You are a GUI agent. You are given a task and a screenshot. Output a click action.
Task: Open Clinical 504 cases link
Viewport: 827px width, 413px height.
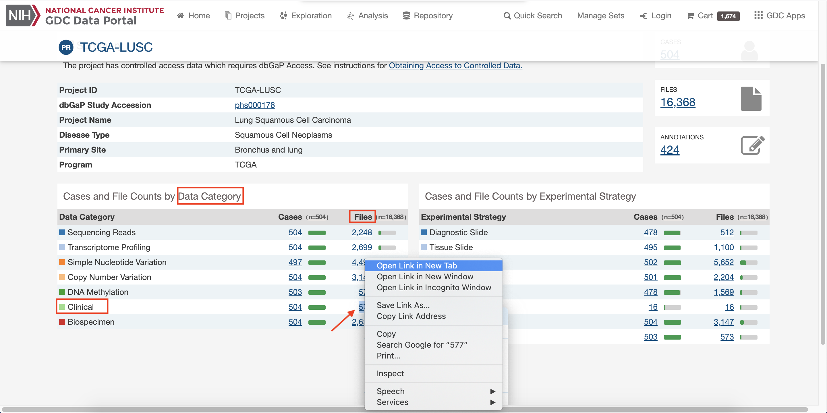(295, 307)
